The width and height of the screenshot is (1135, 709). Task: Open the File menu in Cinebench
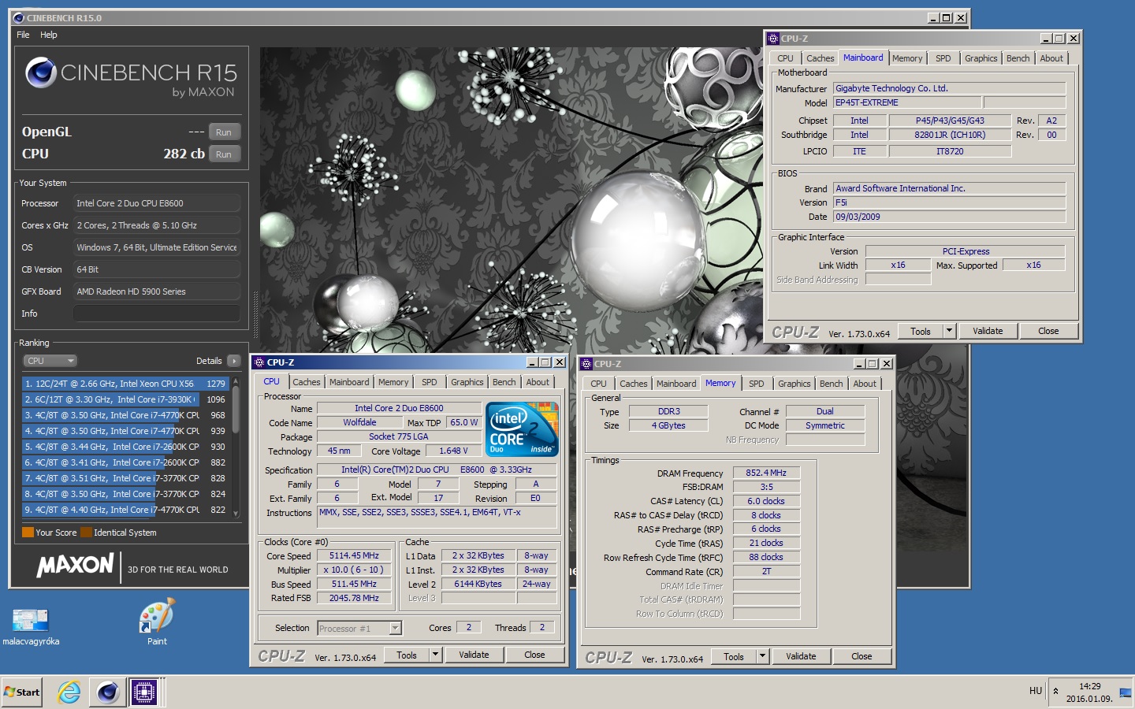pos(23,35)
